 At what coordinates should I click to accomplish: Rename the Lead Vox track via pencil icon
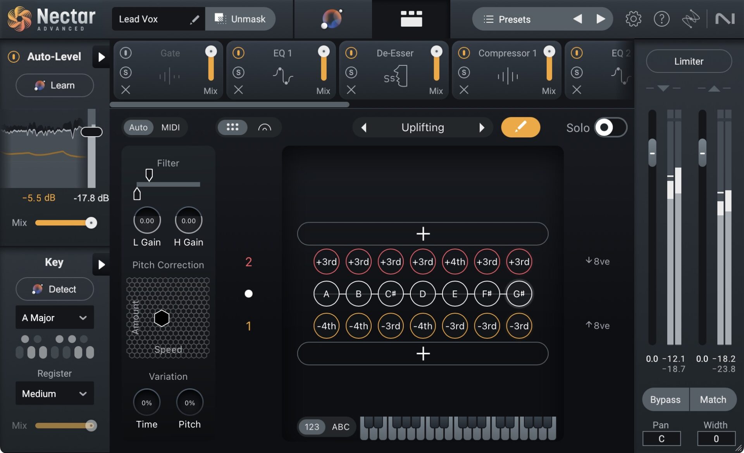[195, 19]
